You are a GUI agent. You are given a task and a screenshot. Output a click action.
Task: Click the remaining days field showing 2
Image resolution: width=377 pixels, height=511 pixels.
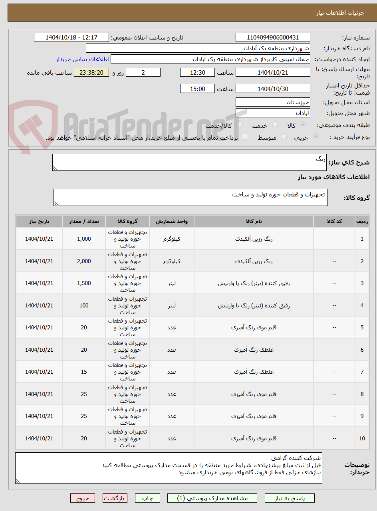click(143, 72)
